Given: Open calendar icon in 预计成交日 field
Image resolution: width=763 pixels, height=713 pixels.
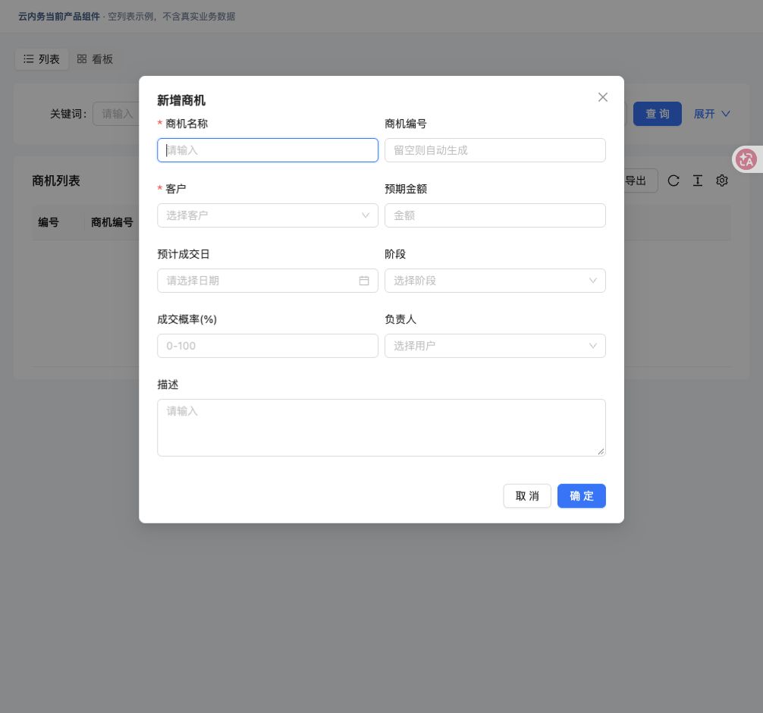Looking at the screenshot, I should (x=364, y=281).
